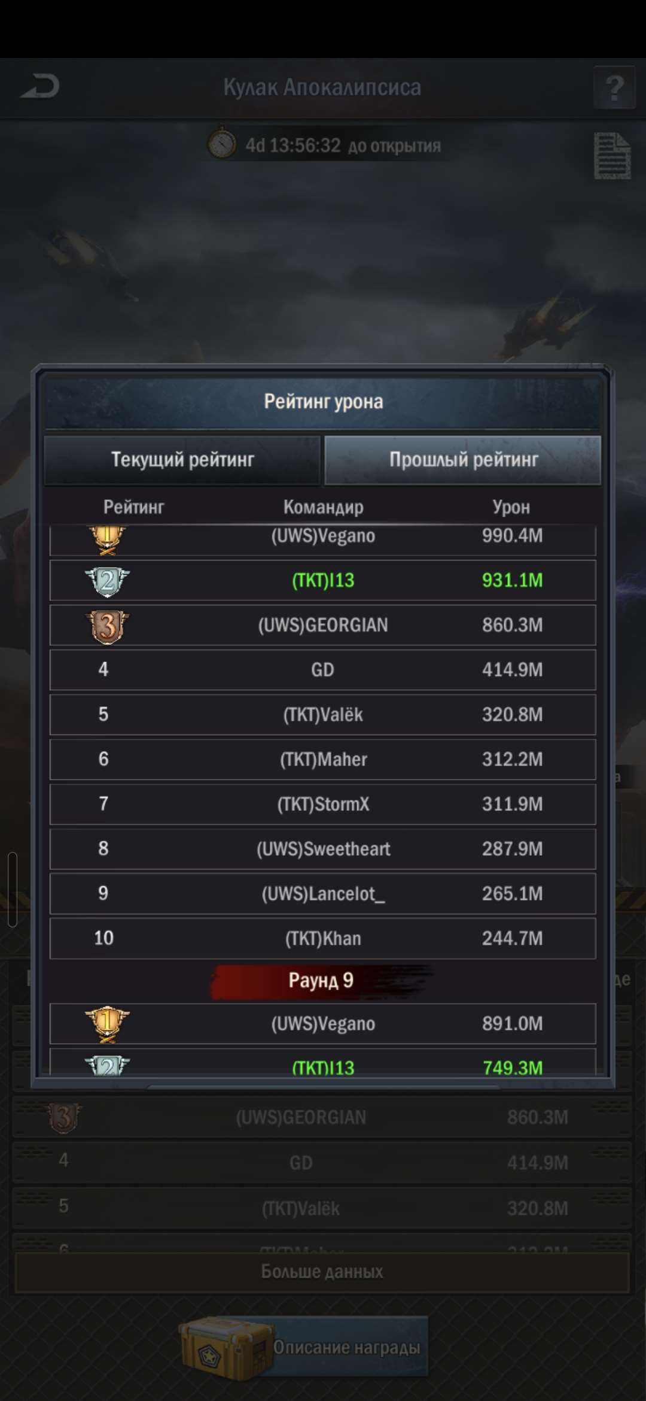The width and height of the screenshot is (646, 1401).
Task: Open Описание награды button
Action: (347, 1347)
